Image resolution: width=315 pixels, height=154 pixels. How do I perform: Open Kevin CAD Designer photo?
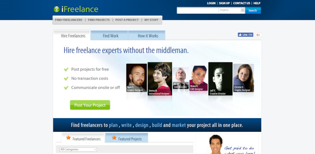[180, 78]
